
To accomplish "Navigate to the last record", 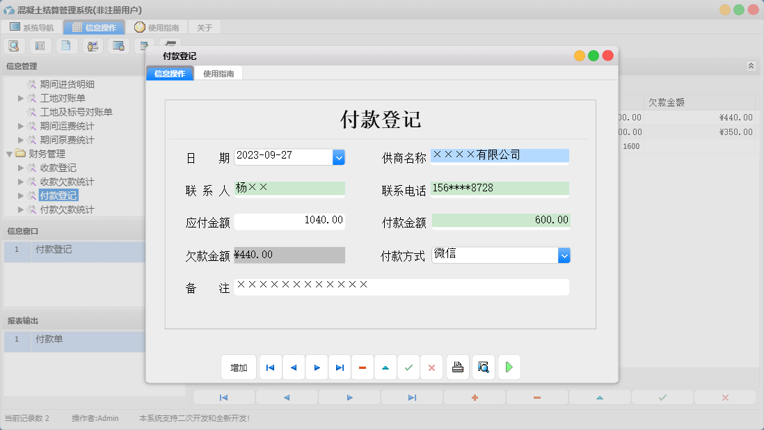I will click(x=340, y=367).
